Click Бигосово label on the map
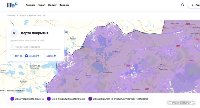200x108 pixels. pyautogui.click(x=175, y=23)
